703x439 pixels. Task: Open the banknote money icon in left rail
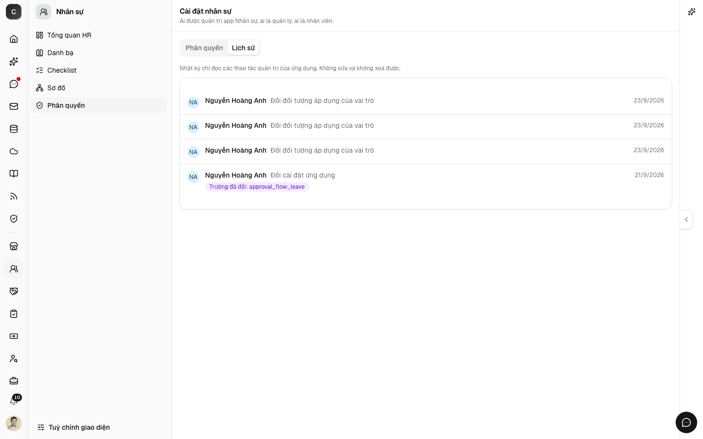(x=14, y=336)
